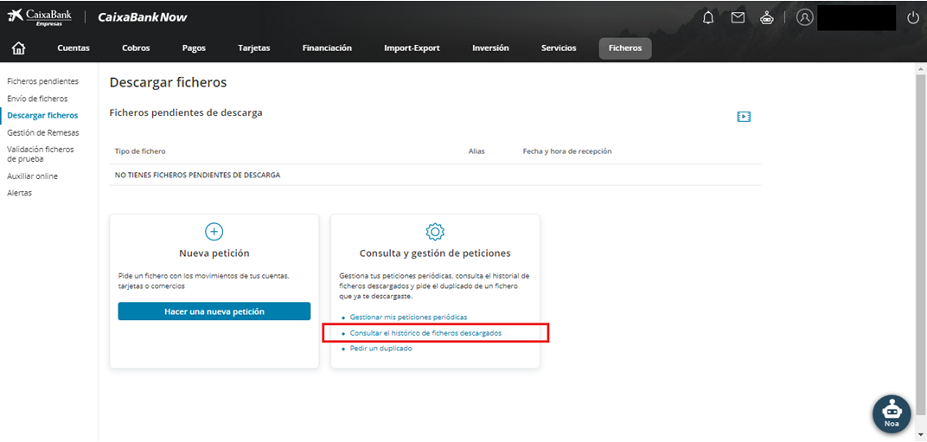Open the Cuentas menu

[74, 48]
